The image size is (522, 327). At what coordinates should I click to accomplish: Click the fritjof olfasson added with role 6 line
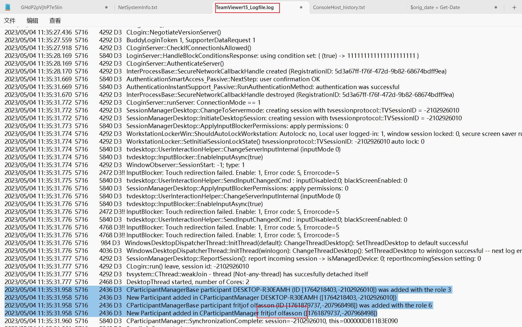pyautogui.click(x=218, y=305)
